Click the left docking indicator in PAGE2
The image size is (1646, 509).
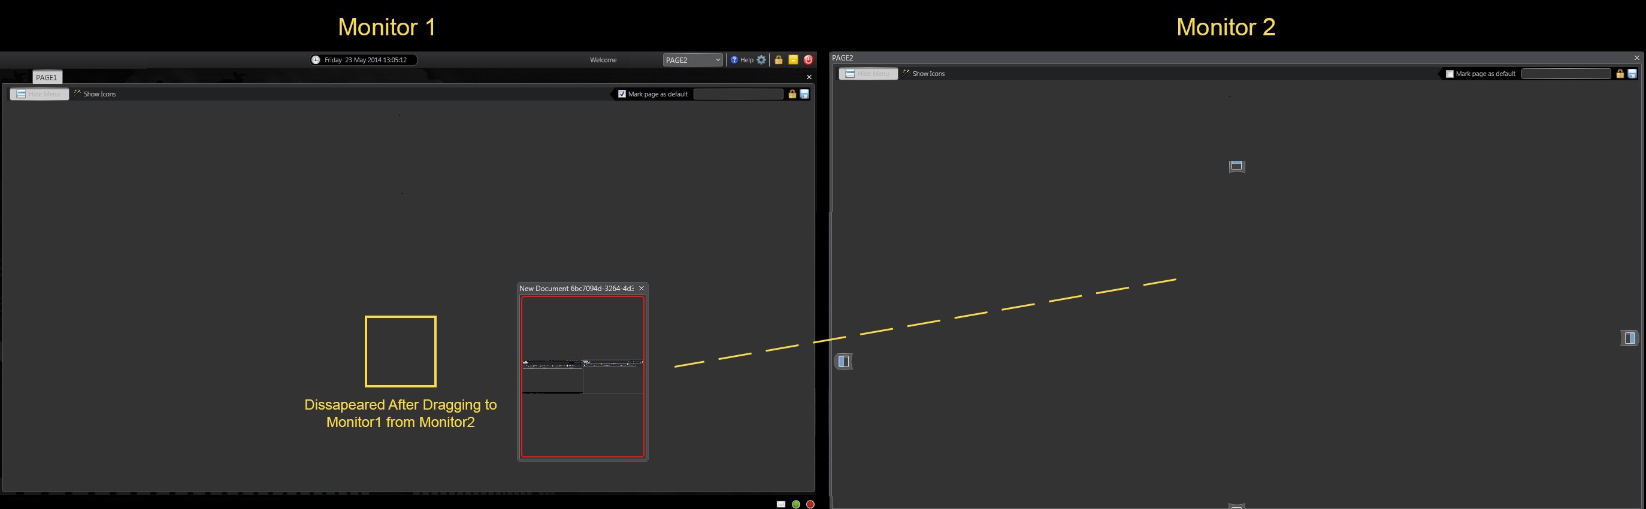click(843, 362)
